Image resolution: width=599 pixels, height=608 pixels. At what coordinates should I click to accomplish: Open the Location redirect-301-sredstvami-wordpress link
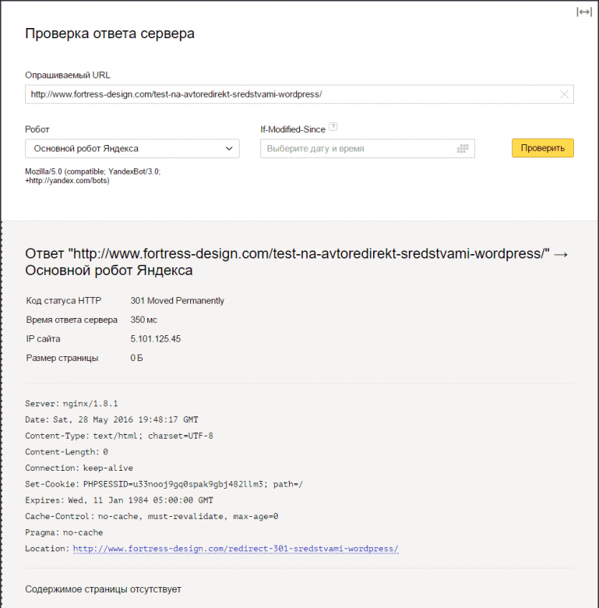click(x=235, y=549)
